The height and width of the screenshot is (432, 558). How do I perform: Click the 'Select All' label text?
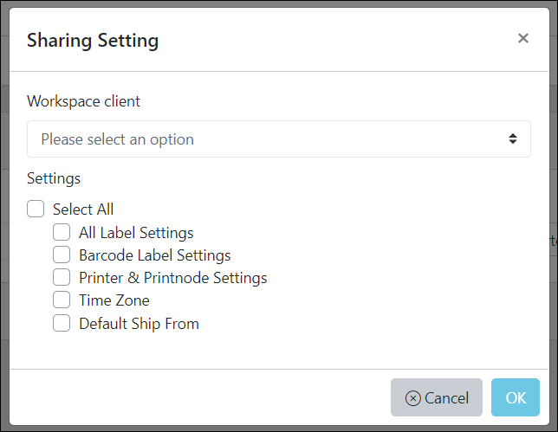[83, 209]
